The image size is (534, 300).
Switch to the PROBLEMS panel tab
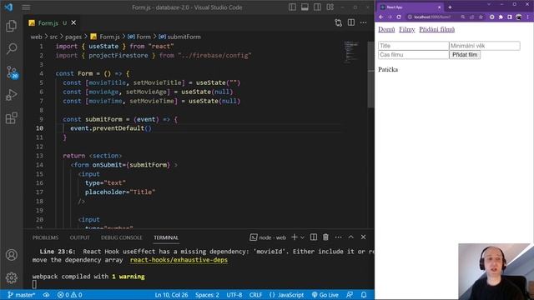click(x=45, y=237)
